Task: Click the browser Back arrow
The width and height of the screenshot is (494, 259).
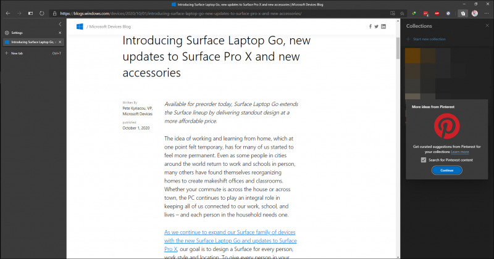Action: coord(8,14)
